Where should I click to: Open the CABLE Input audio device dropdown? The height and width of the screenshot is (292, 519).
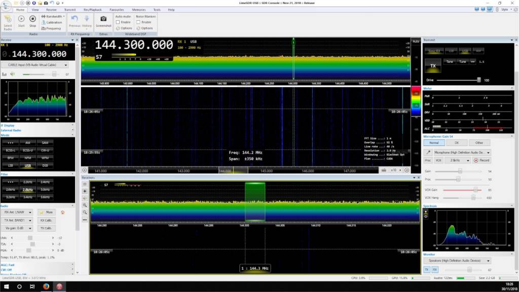pos(35,65)
